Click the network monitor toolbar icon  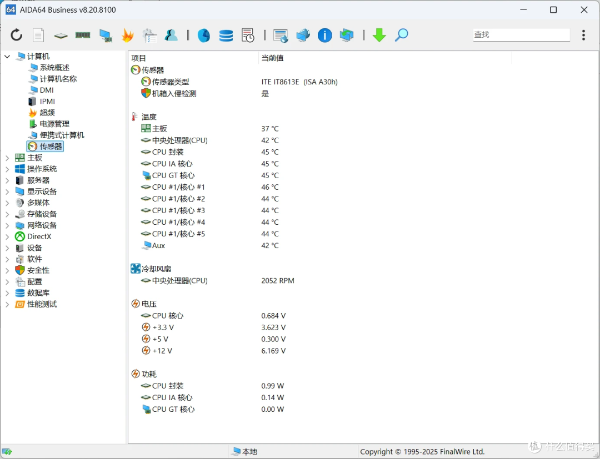coord(105,35)
